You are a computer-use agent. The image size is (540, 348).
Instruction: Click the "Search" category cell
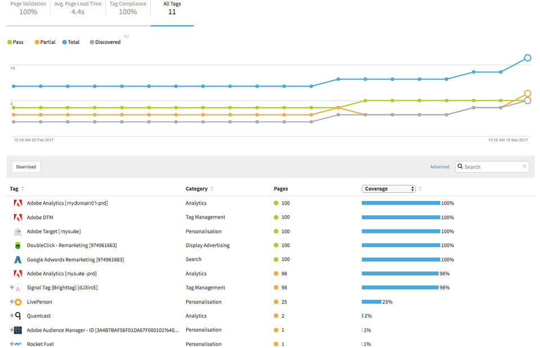tap(193, 259)
